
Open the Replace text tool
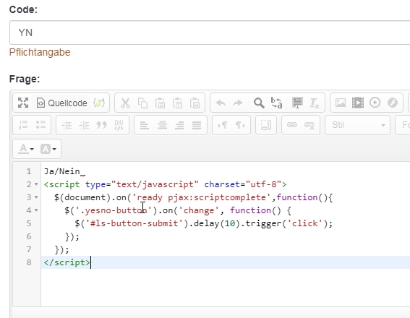276,103
